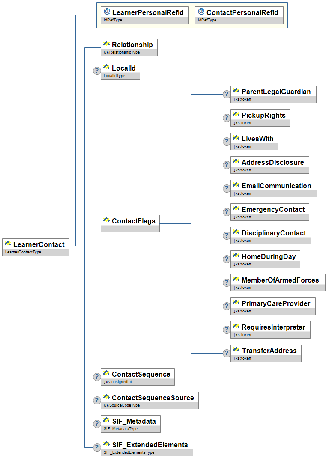The width and height of the screenshot is (335, 458).
Task: Click the @ attribute icon of ContactPersonalRefId
Action: (201, 12)
